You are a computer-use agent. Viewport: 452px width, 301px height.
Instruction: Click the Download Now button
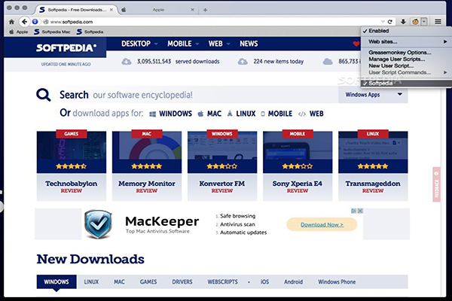(x=322, y=224)
